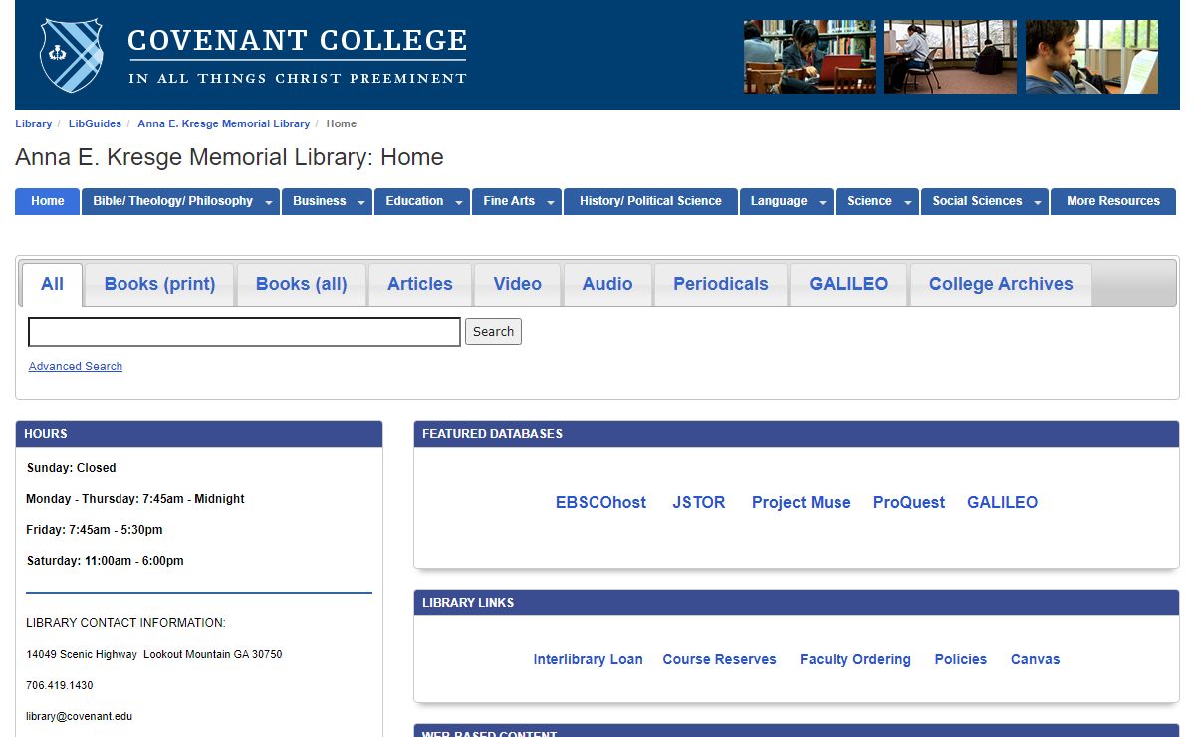Switch to the Books (all) tab

point(302,284)
